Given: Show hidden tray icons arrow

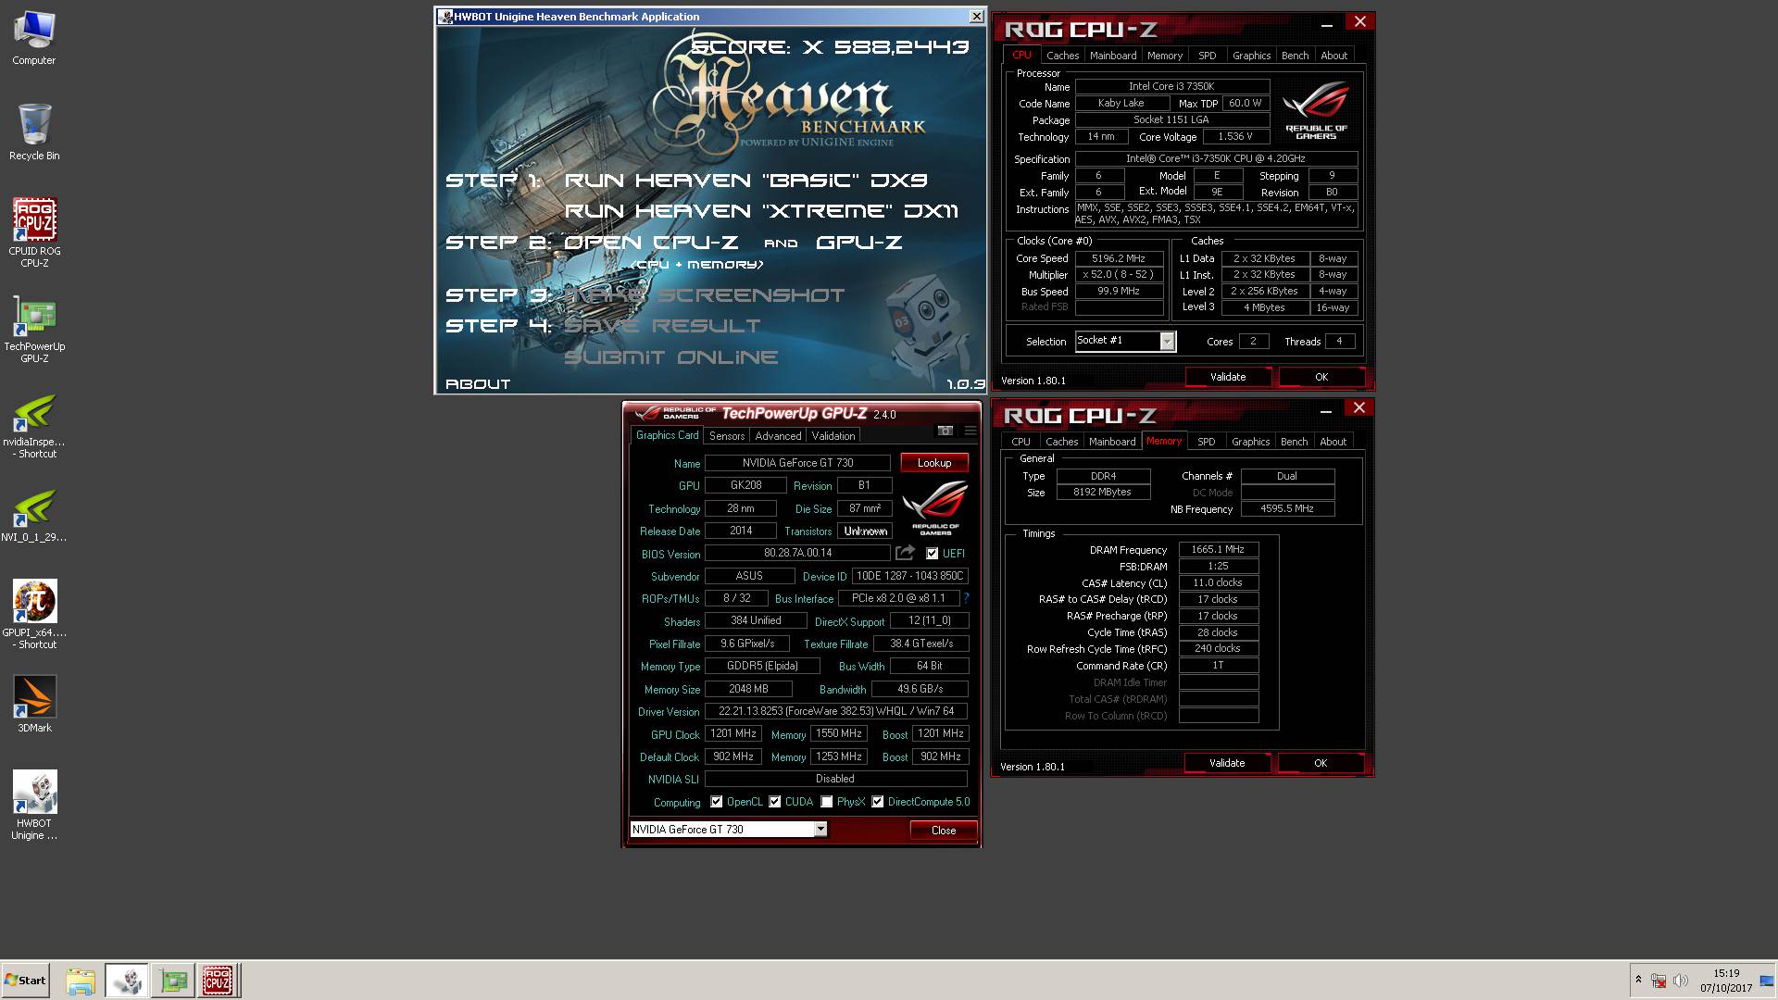Looking at the screenshot, I should (1638, 980).
